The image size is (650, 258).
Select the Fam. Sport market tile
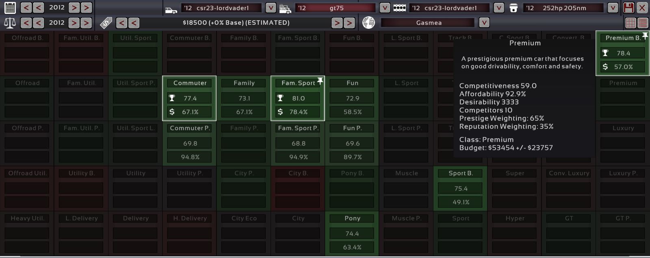[298, 98]
